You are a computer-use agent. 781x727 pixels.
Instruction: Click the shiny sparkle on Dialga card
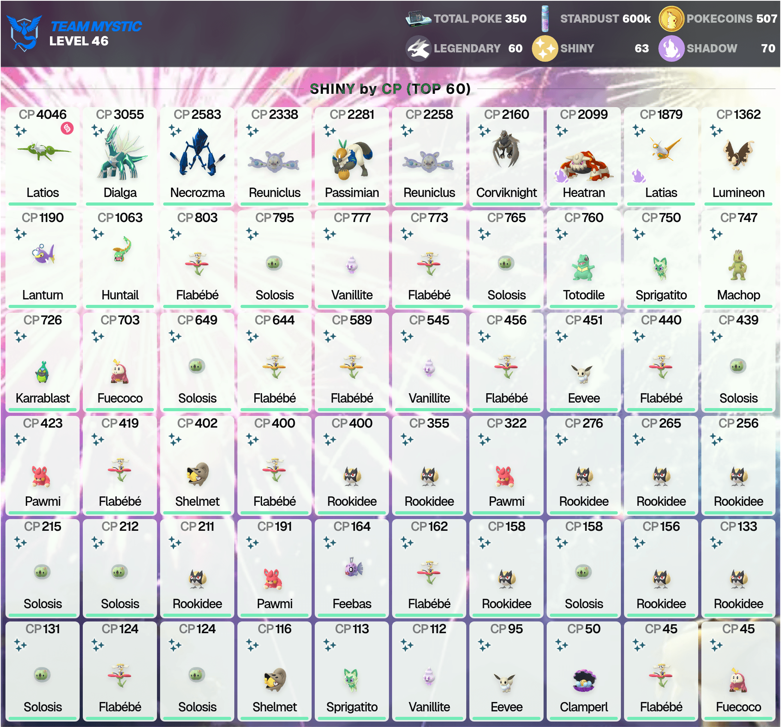[x=97, y=131]
